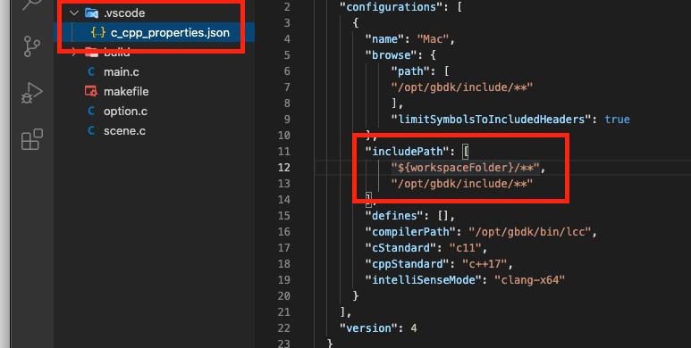Click the C icon beside main.c
The width and height of the screenshot is (691, 348).
point(91,71)
